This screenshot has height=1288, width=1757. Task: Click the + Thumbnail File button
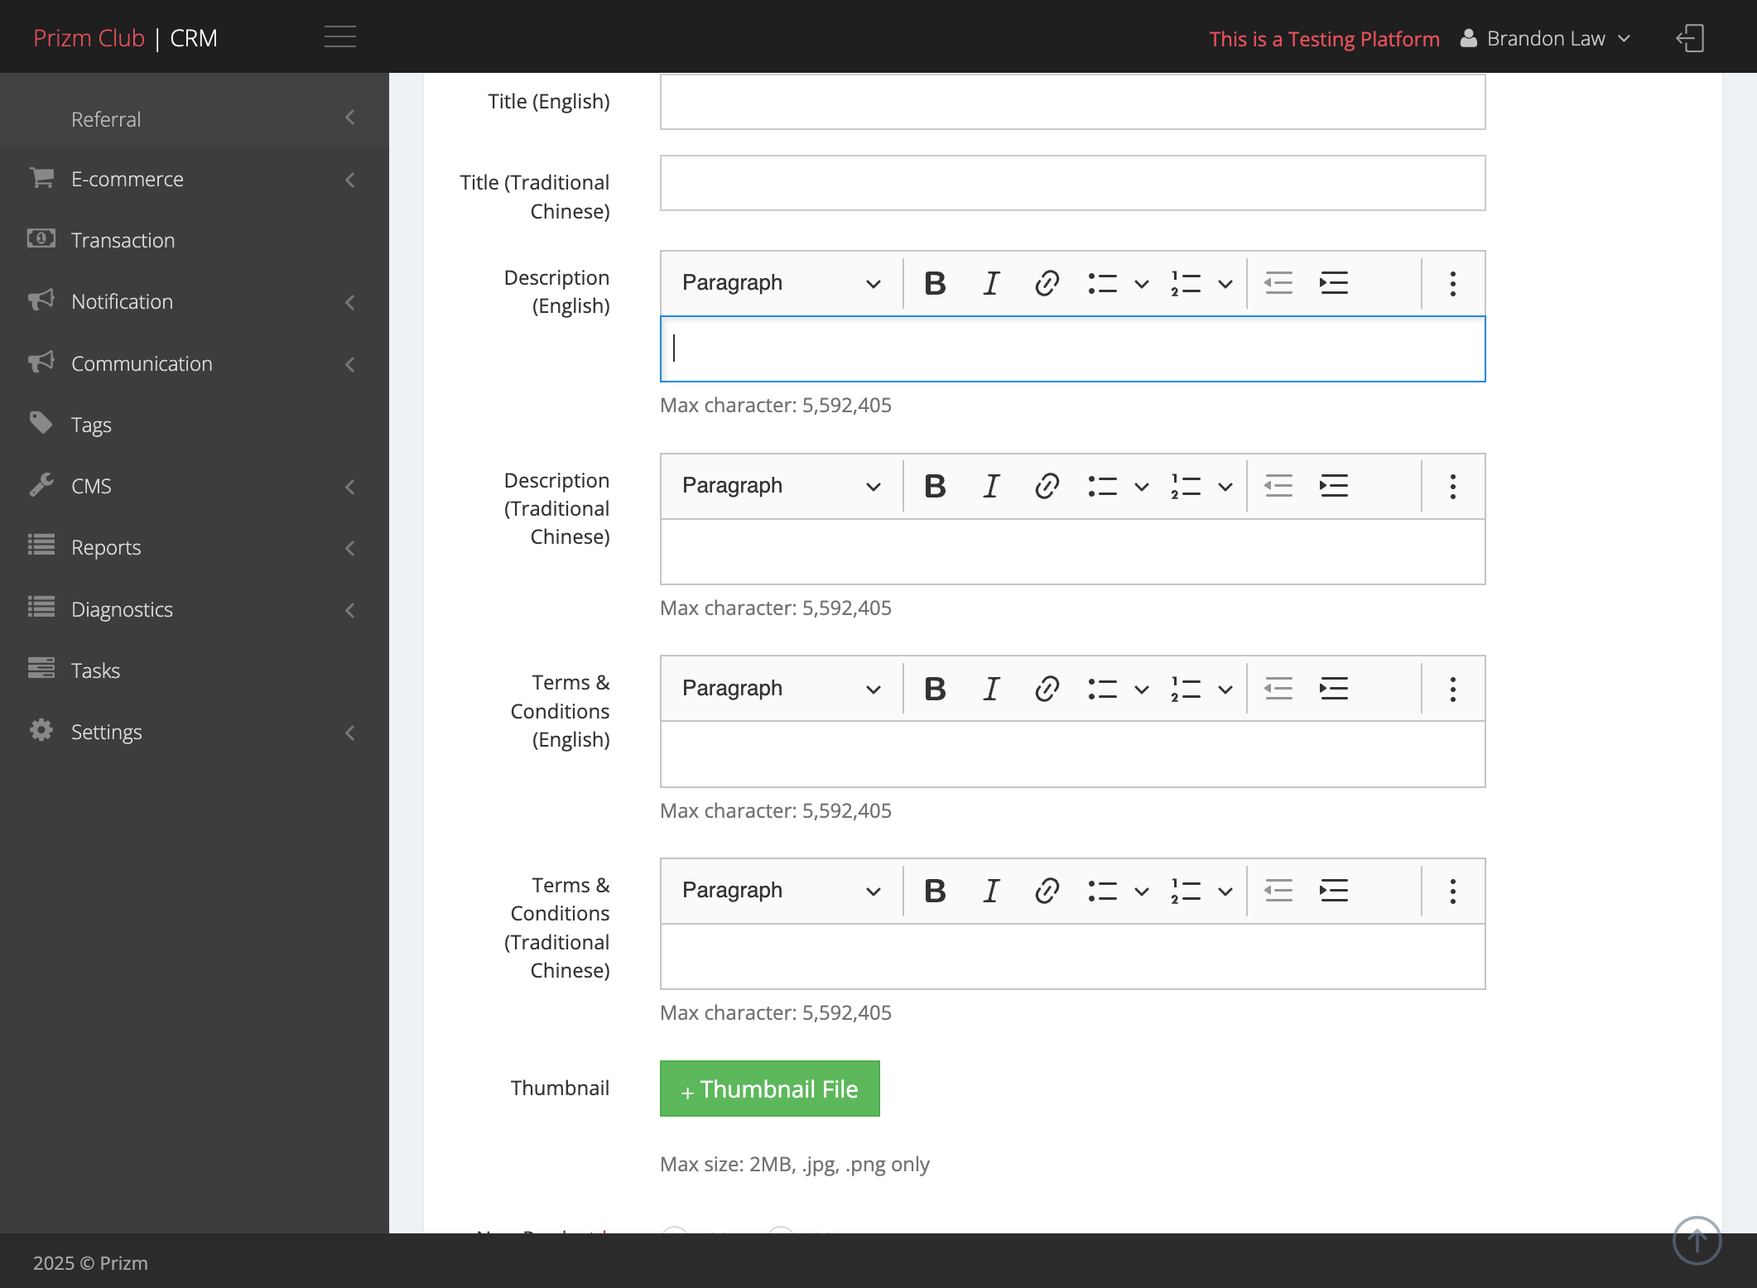769,1089
